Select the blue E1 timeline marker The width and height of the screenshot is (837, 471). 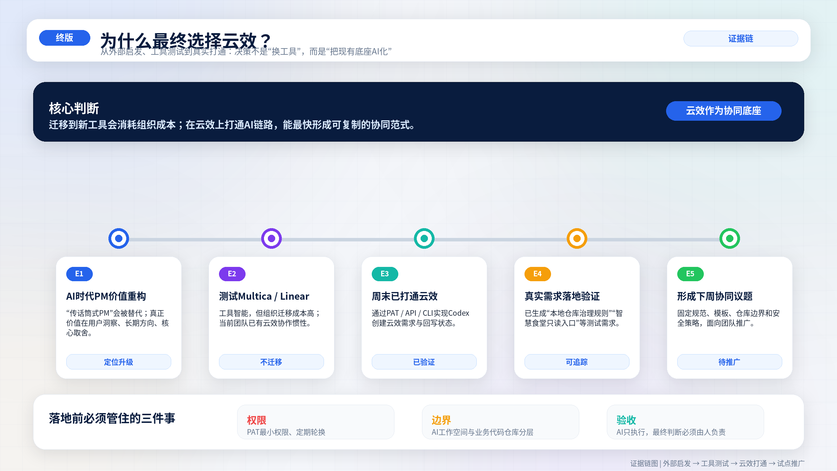(x=119, y=239)
